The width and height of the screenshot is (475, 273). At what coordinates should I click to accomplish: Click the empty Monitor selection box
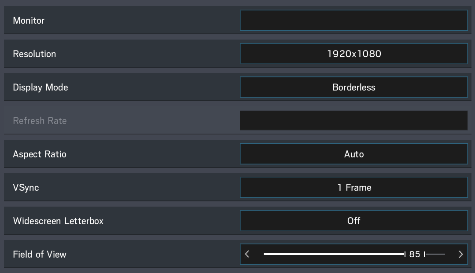coord(353,21)
